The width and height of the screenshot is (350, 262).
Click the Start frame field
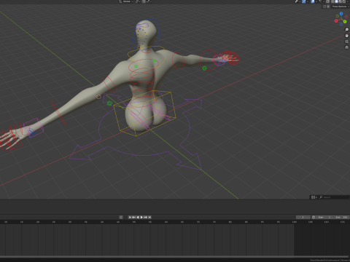[324, 217]
